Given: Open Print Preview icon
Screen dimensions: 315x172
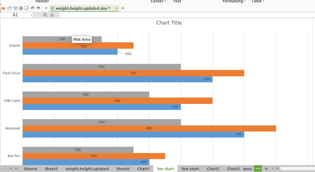Looking at the screenshot, I should click(26, 8).
